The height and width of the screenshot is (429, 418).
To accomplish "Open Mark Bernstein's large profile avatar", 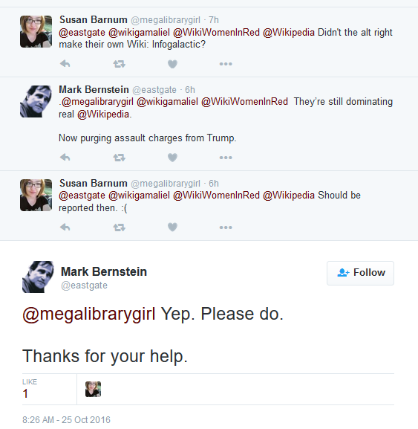I will 38,277.
